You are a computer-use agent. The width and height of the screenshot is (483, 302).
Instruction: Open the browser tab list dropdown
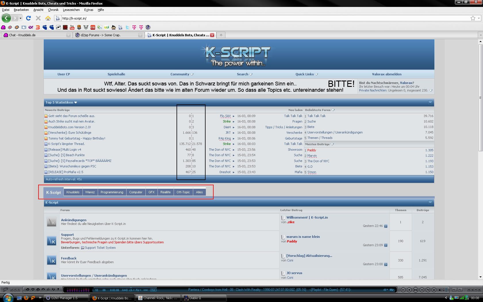click(480, 35)
